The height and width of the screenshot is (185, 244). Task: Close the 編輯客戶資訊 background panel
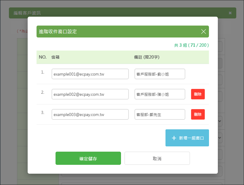tap(230, 13)
